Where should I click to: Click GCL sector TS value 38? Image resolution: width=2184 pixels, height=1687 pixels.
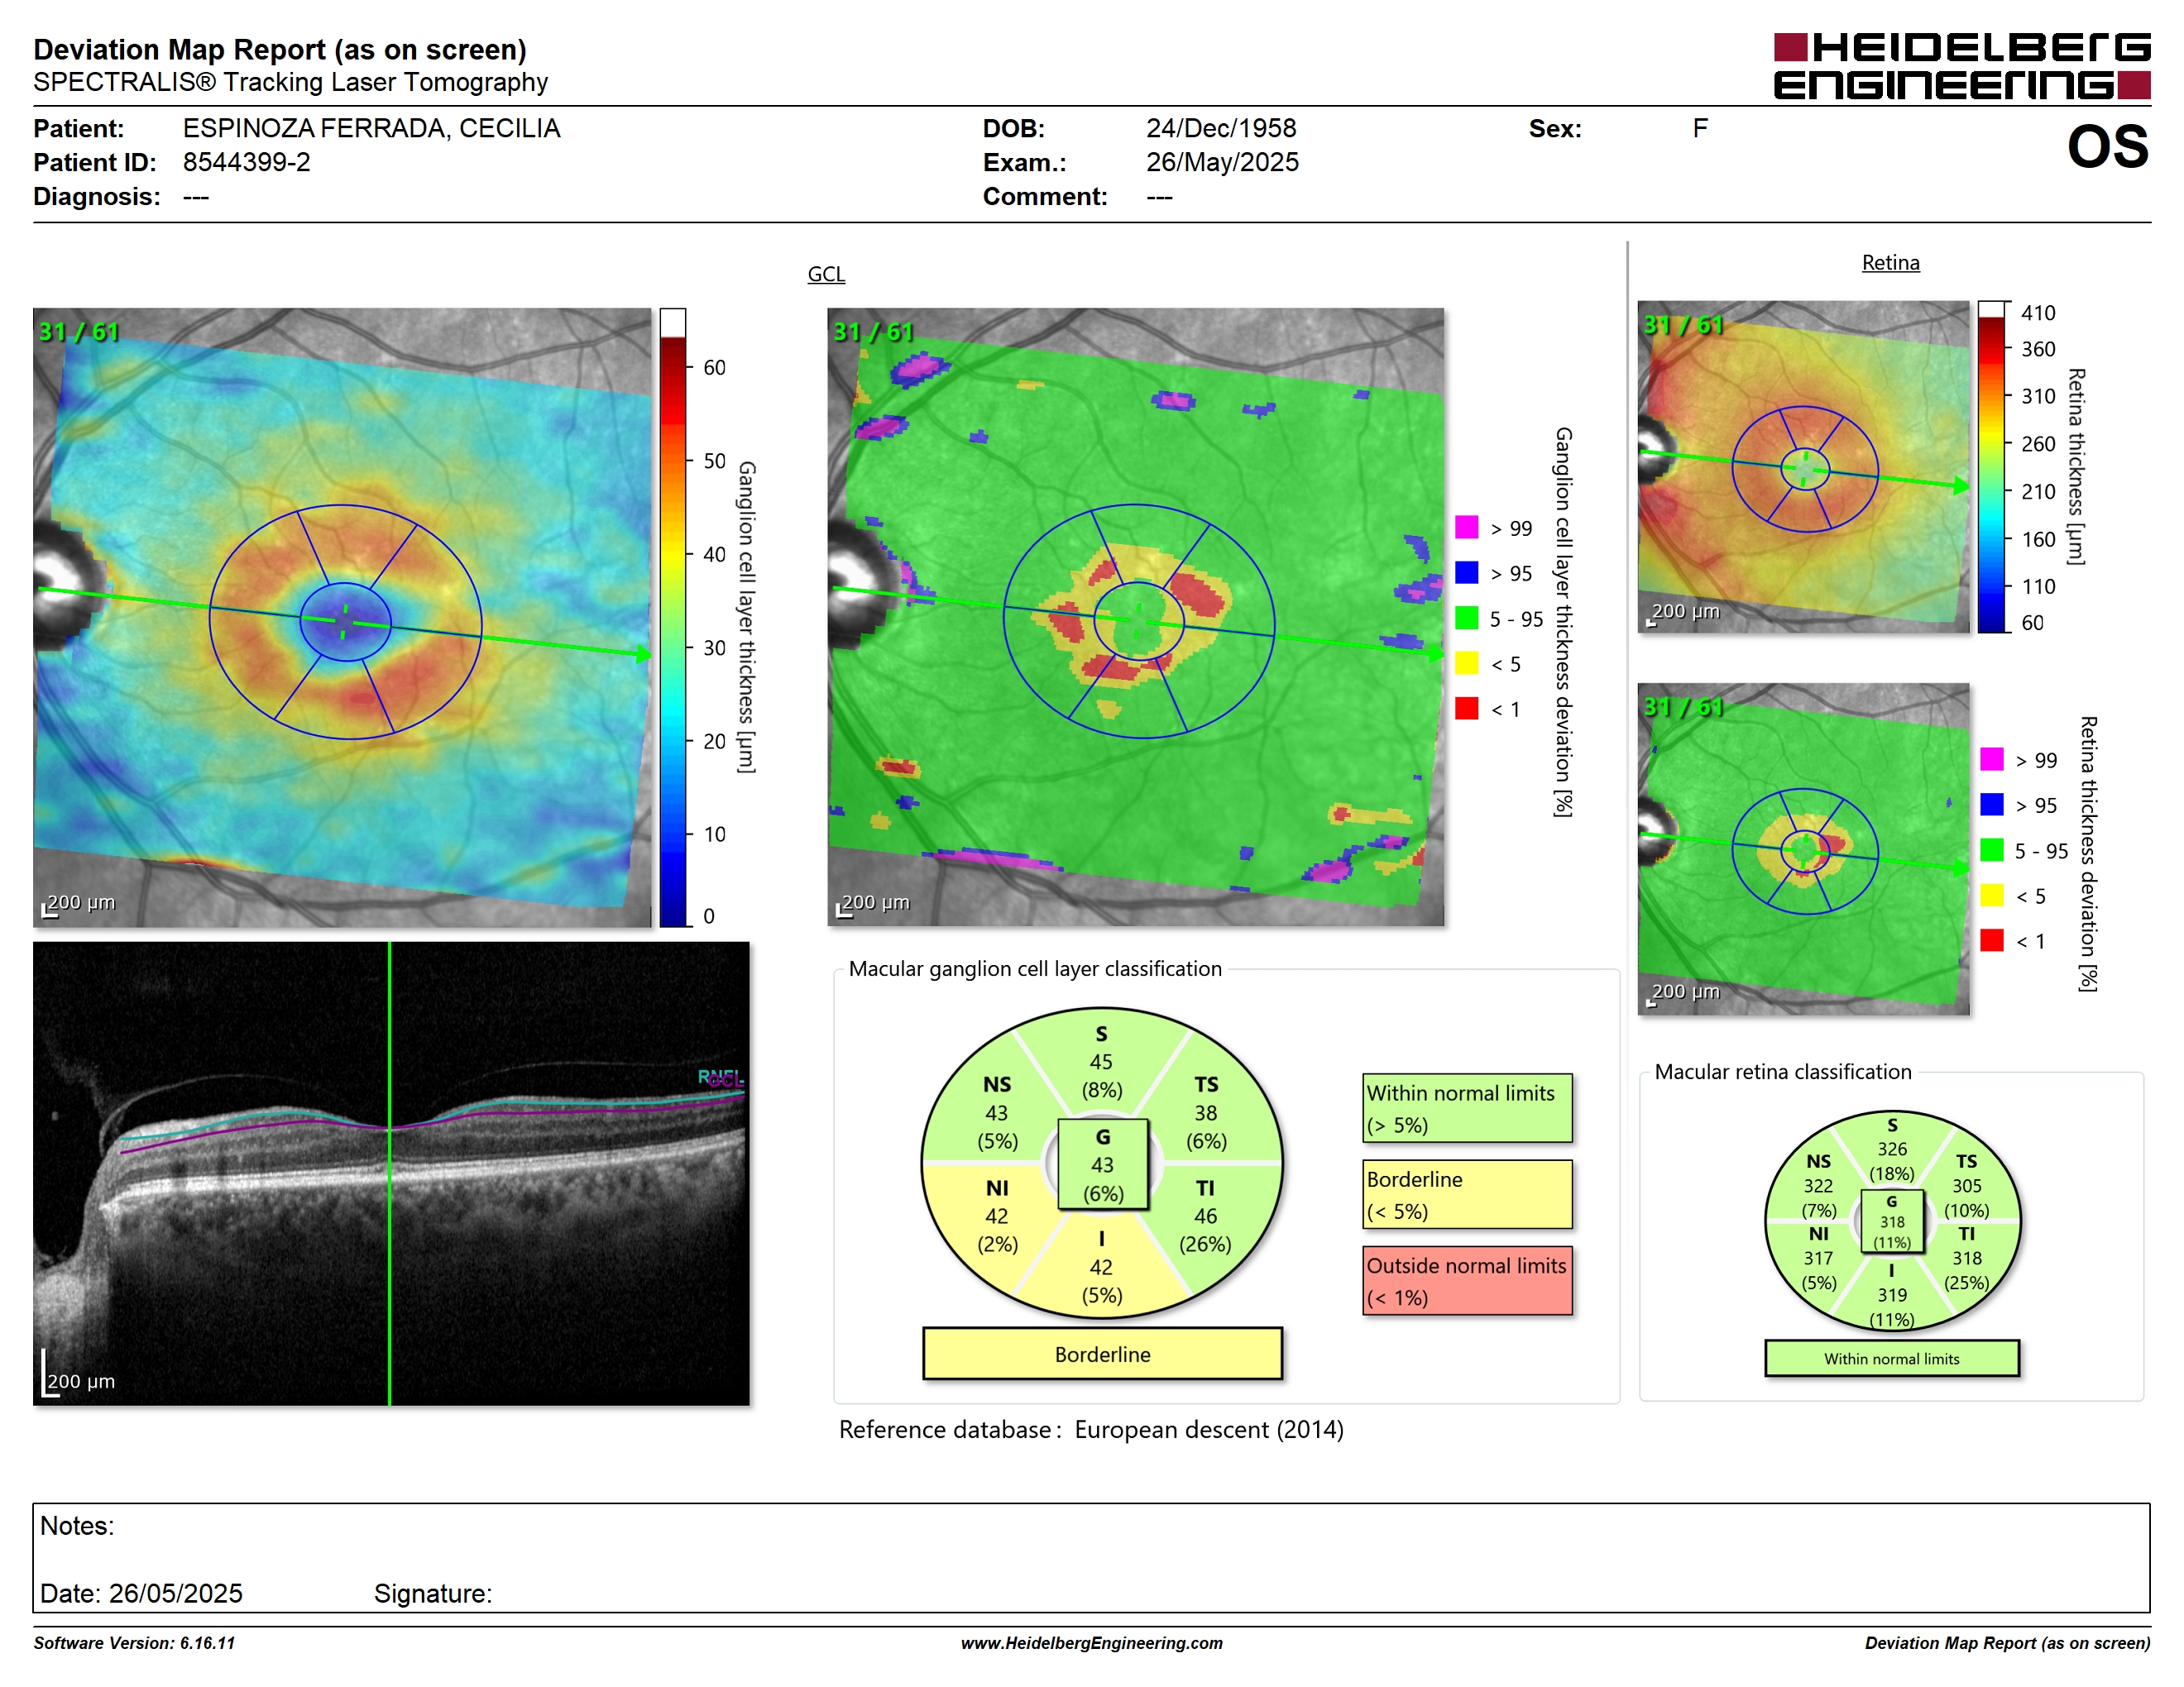(1205, 1112)
